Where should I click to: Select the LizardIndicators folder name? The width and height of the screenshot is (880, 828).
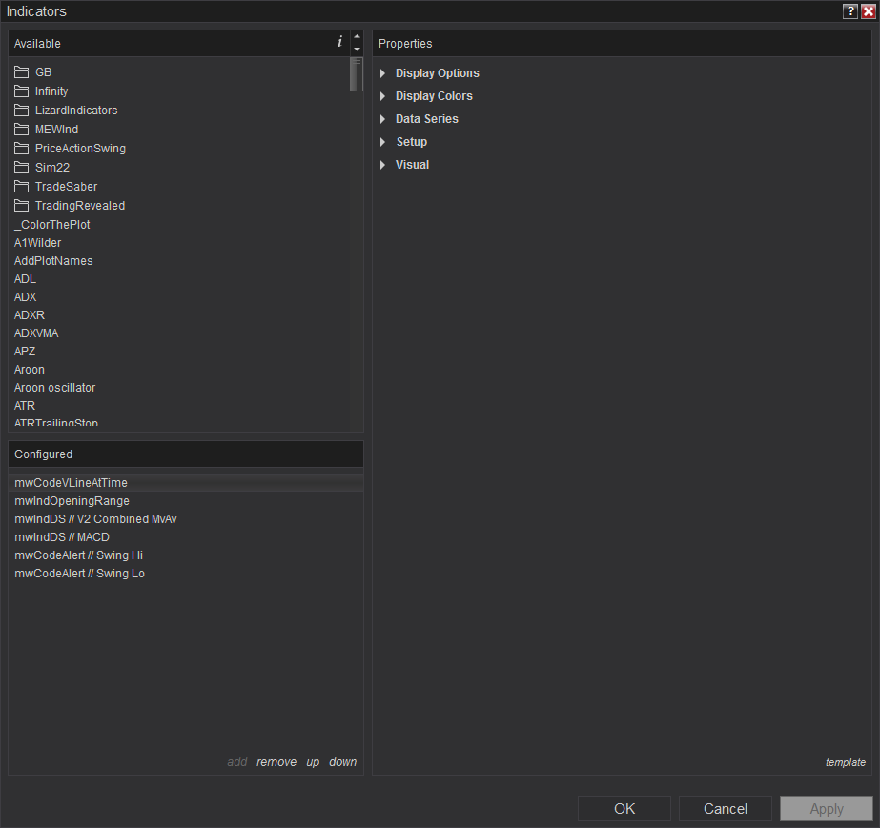76,110
